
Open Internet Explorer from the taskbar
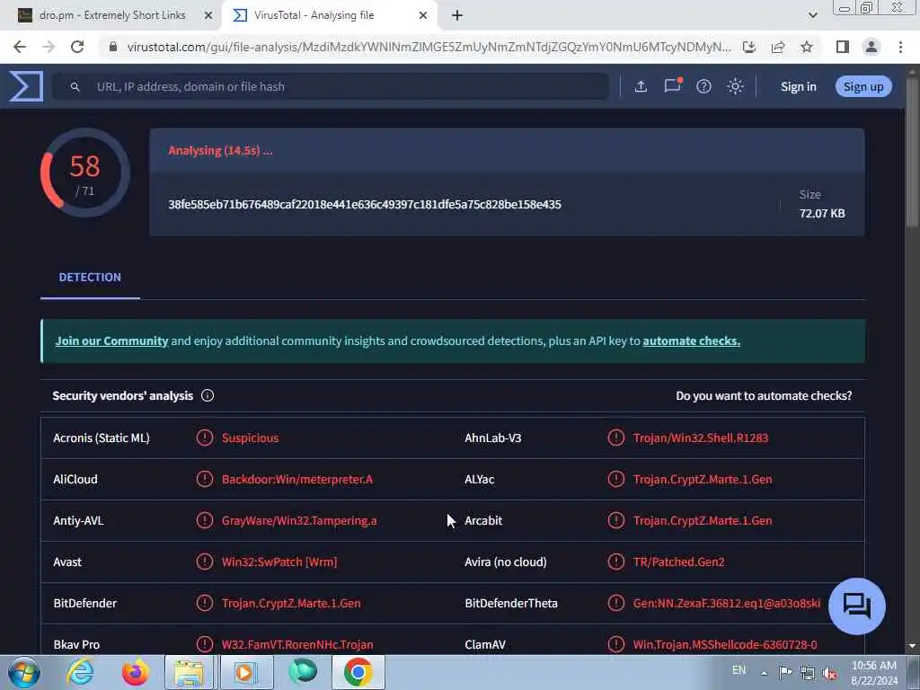80,672
